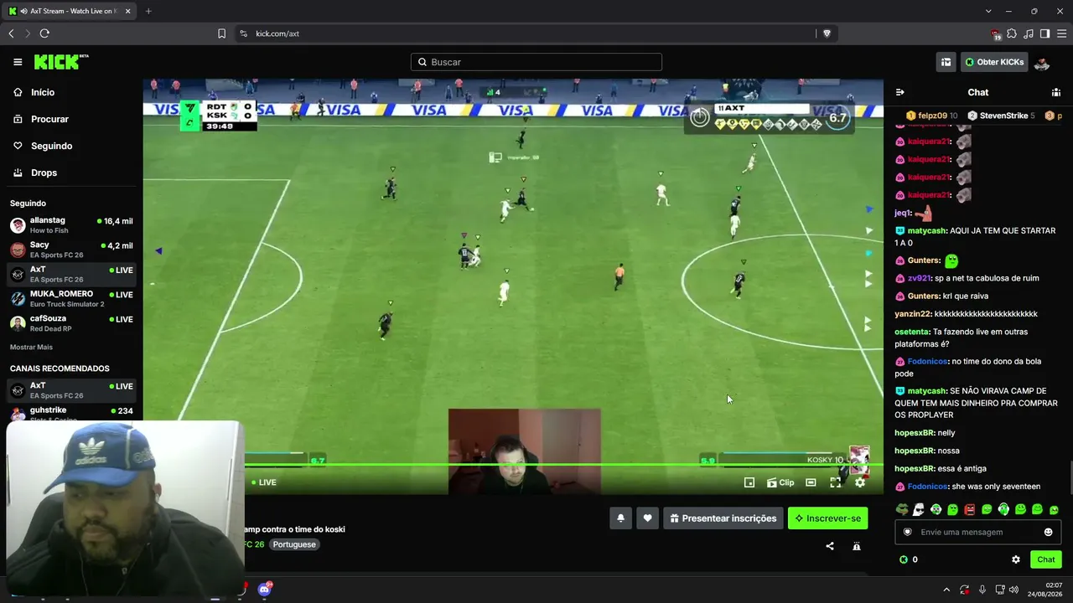Image resolution: width=1073 pixels, height=603 pixels.
Task: Show the chat users list icon
Action: [x=1056, y=92]
